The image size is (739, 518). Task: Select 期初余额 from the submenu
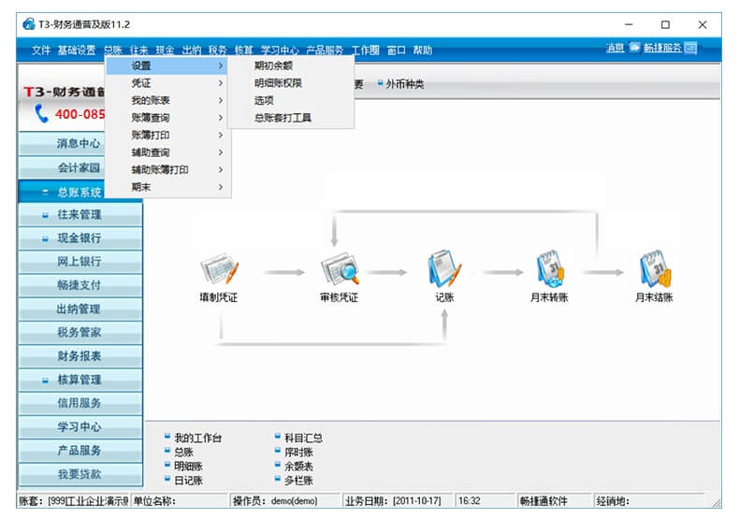(272, 66)
